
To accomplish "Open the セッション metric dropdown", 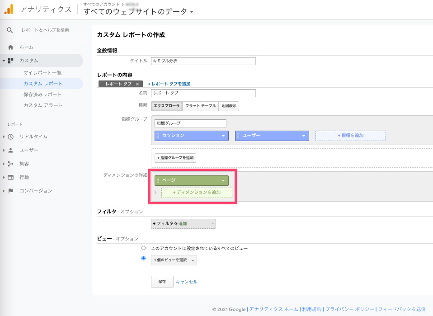I will click(223, 136).
